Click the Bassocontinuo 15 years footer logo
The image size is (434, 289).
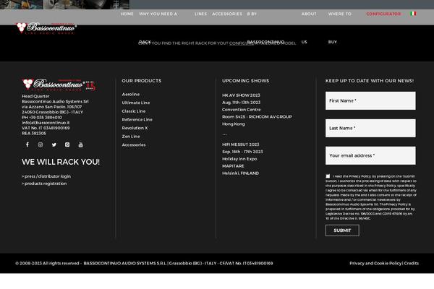59,85
